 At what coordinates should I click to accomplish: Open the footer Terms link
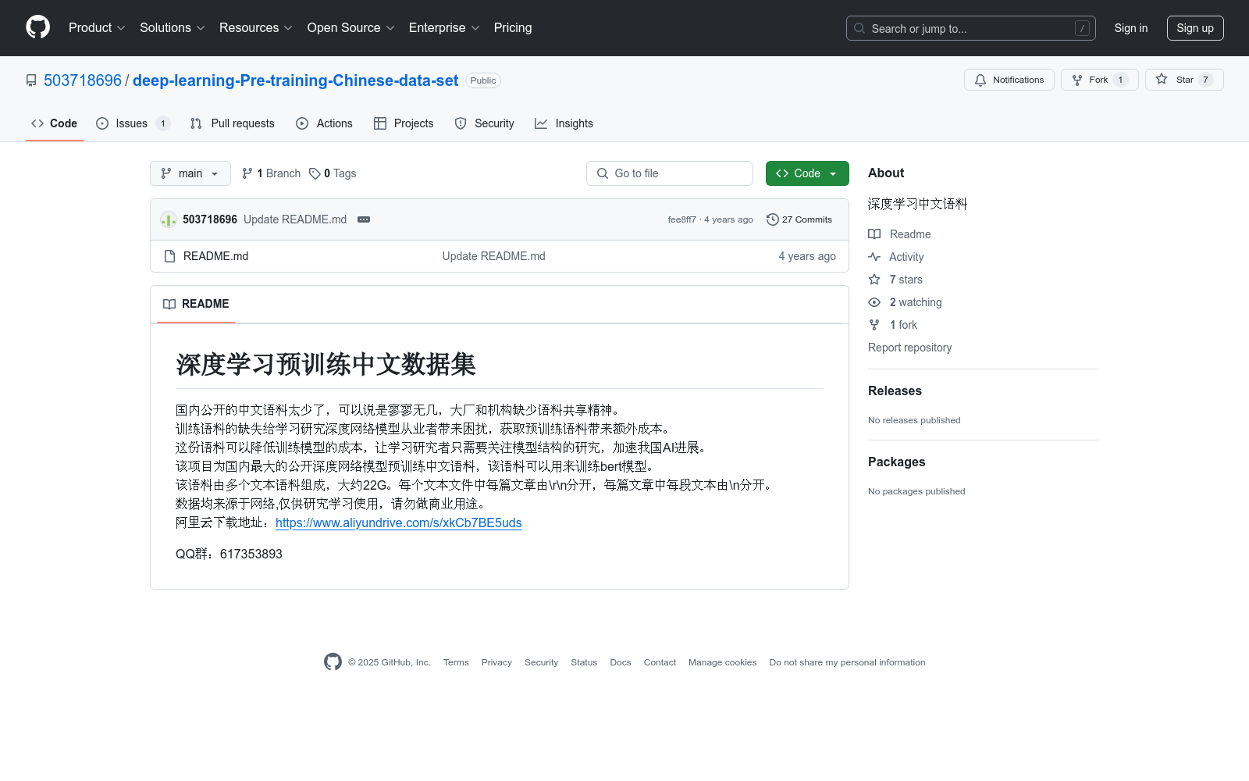point(456,662)
